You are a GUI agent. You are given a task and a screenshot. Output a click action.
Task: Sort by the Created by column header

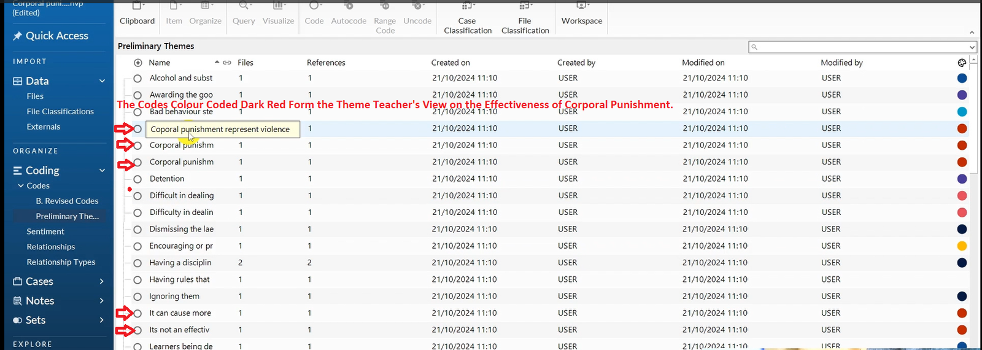coord(576,63)
